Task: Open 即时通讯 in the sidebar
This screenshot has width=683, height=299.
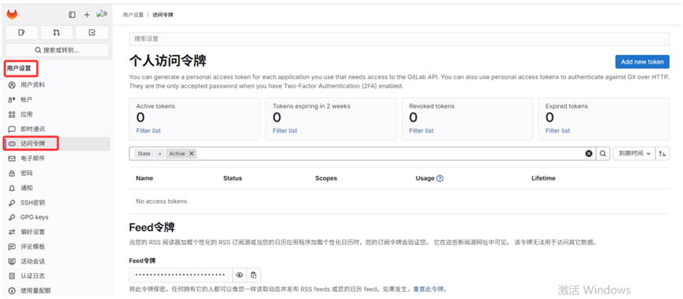Action: pos(57,129)
